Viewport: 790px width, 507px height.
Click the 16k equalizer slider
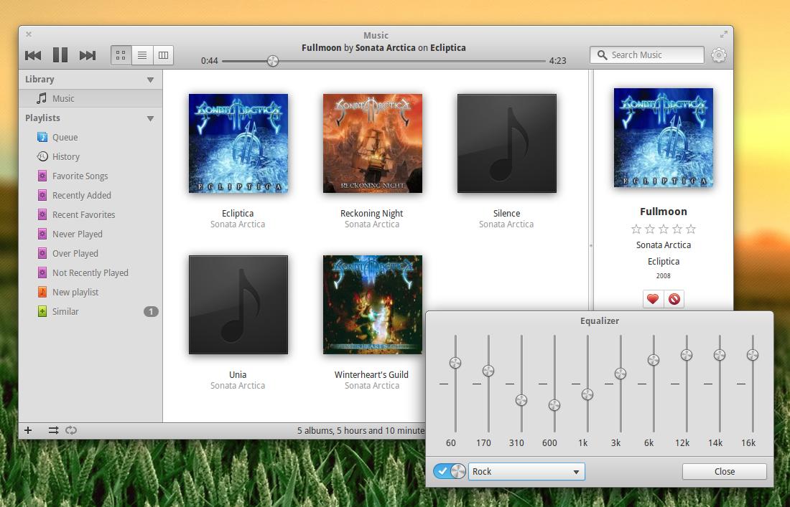tap(752, 355)
